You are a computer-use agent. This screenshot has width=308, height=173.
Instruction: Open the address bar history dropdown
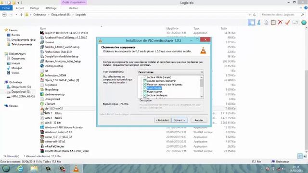249,15
